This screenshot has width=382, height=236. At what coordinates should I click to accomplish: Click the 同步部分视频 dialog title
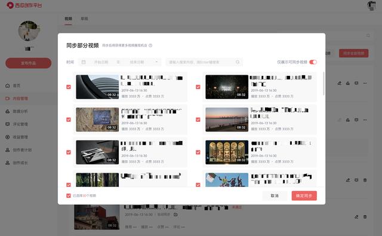[82, 45]
